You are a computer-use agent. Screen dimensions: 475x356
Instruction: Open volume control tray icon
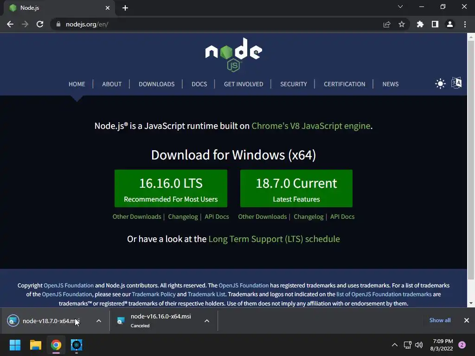(419, 345)
